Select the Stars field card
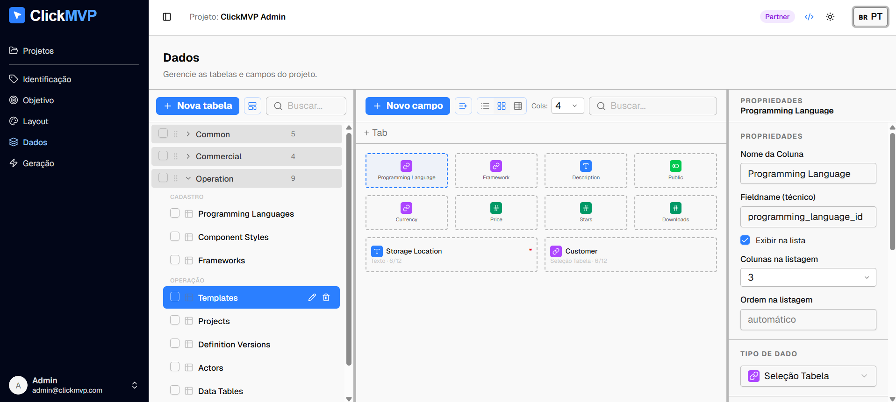 (x=586, y=213)
